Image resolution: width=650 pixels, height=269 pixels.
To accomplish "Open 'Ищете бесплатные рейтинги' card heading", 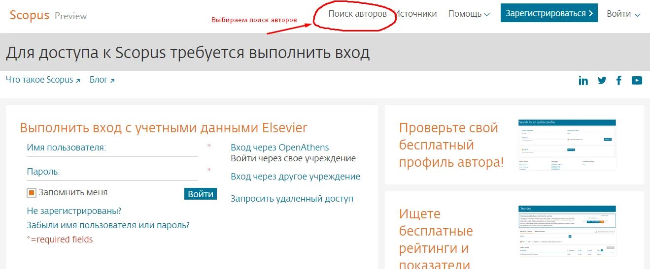I will [436, 239].
